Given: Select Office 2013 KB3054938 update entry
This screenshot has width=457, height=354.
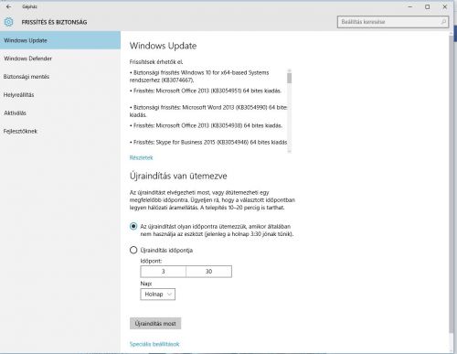Looking at the screenshot, I should [206, 125].
